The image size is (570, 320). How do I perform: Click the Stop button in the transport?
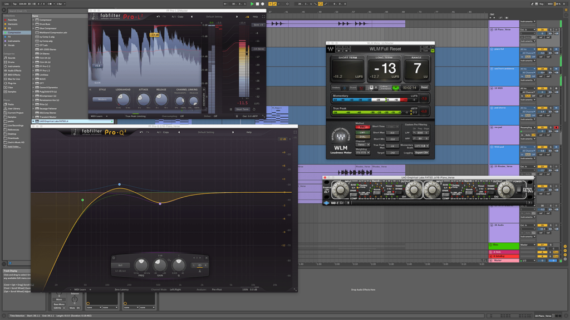coord(257,4)
